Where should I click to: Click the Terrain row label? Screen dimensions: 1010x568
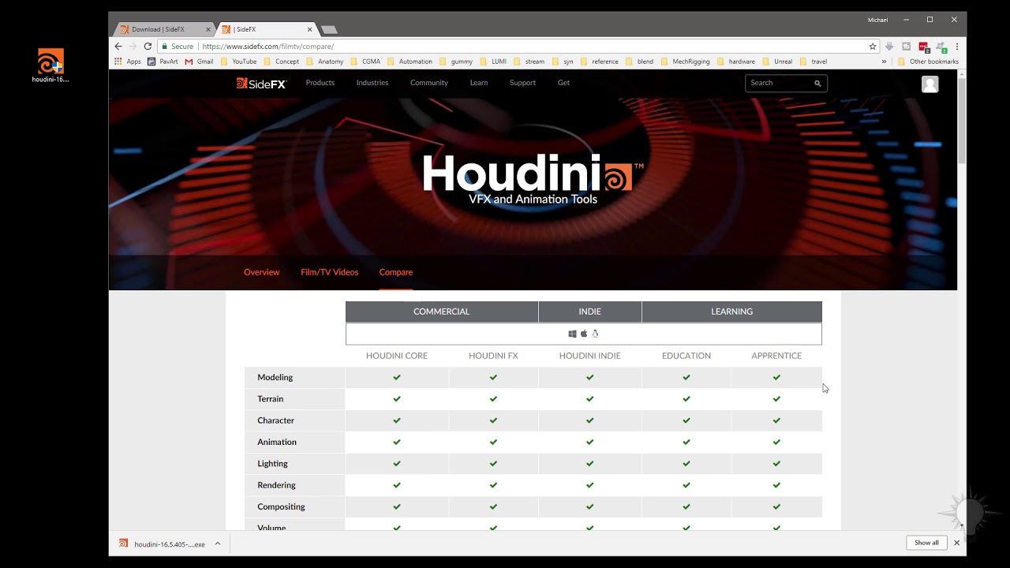coord(271,399)
